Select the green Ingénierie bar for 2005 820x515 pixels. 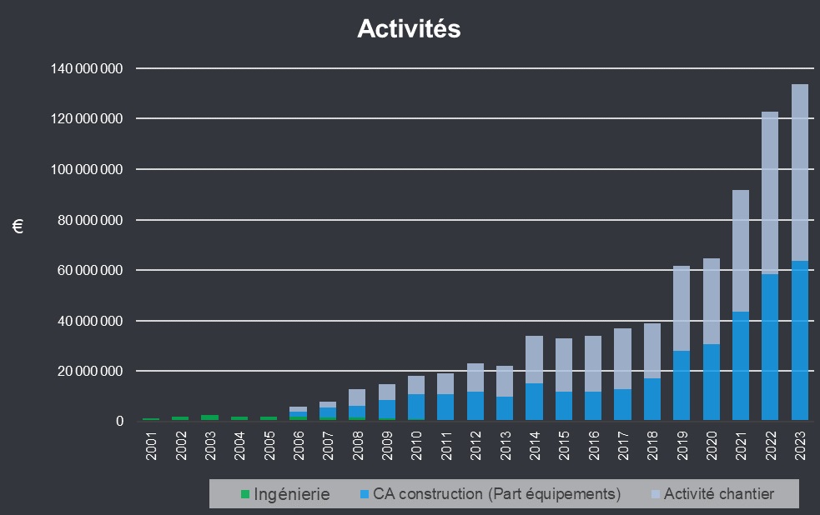[x=269, y=418]
